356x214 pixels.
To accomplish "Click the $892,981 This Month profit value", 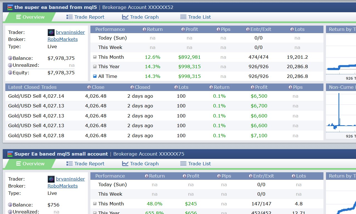I will pyautogui.click(x=189, y=57).
